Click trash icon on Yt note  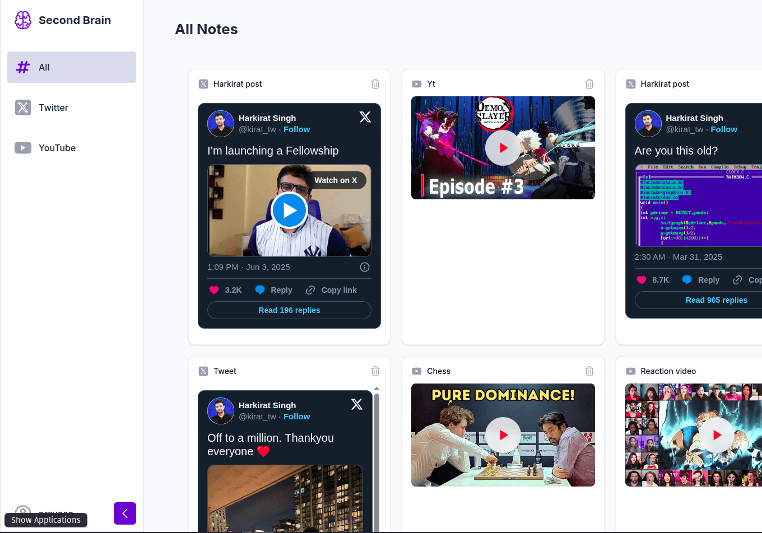[x=589, y=84]
